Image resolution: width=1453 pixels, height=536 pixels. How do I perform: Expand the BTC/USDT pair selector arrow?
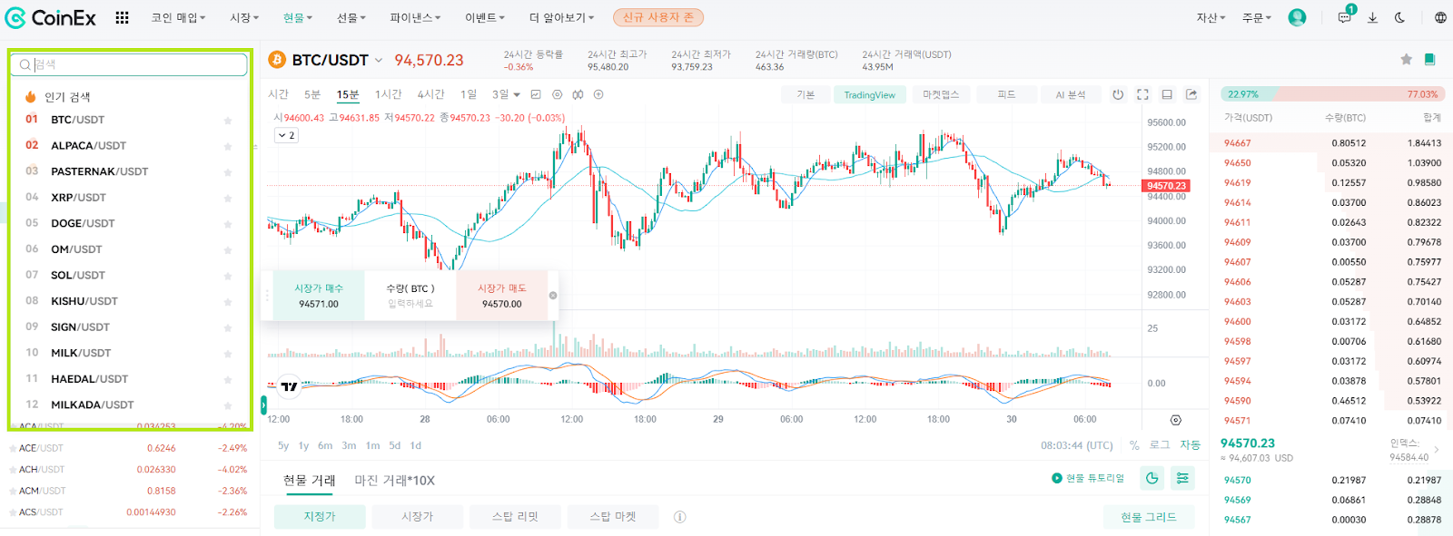(379, 61)
